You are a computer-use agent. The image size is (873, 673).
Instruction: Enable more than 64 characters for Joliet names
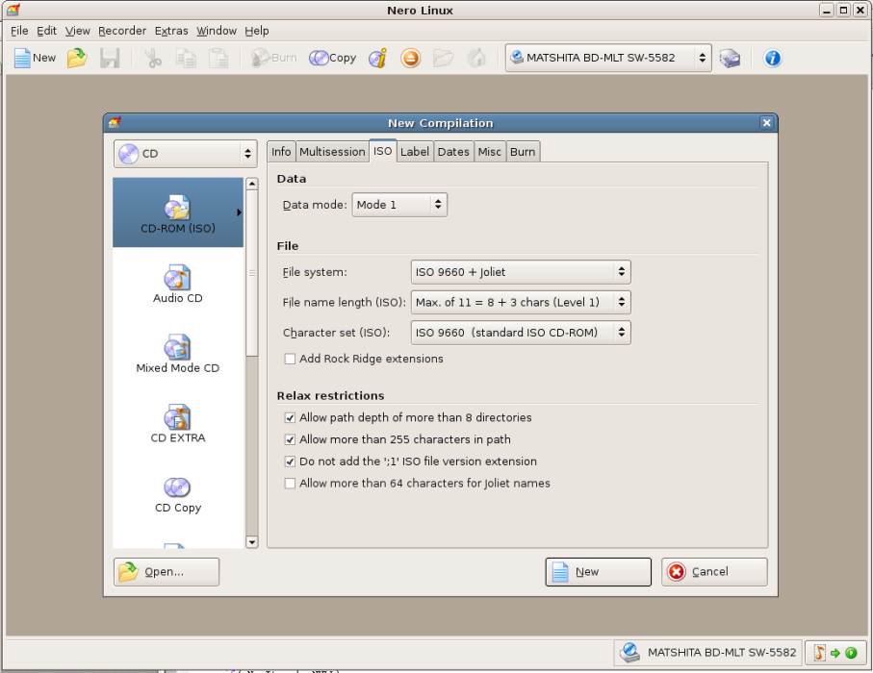click(x=290, y=484)
